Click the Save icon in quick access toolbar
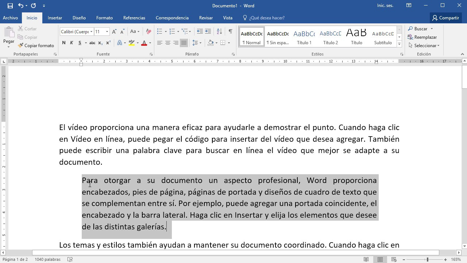 coord(10,5)
